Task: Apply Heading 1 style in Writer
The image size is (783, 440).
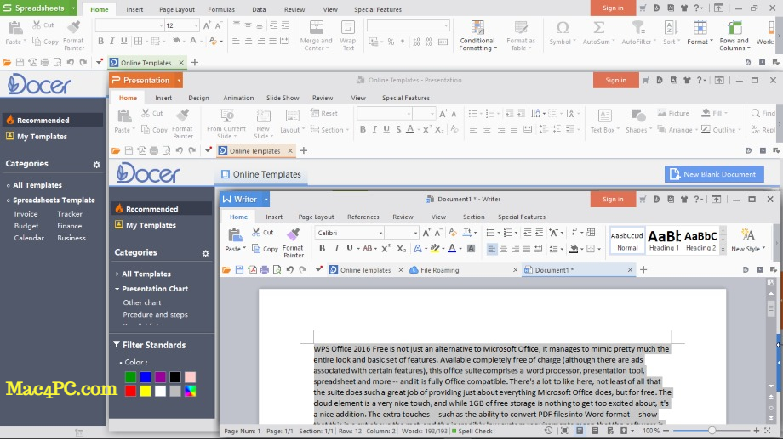Action: [x=664, y=240]
